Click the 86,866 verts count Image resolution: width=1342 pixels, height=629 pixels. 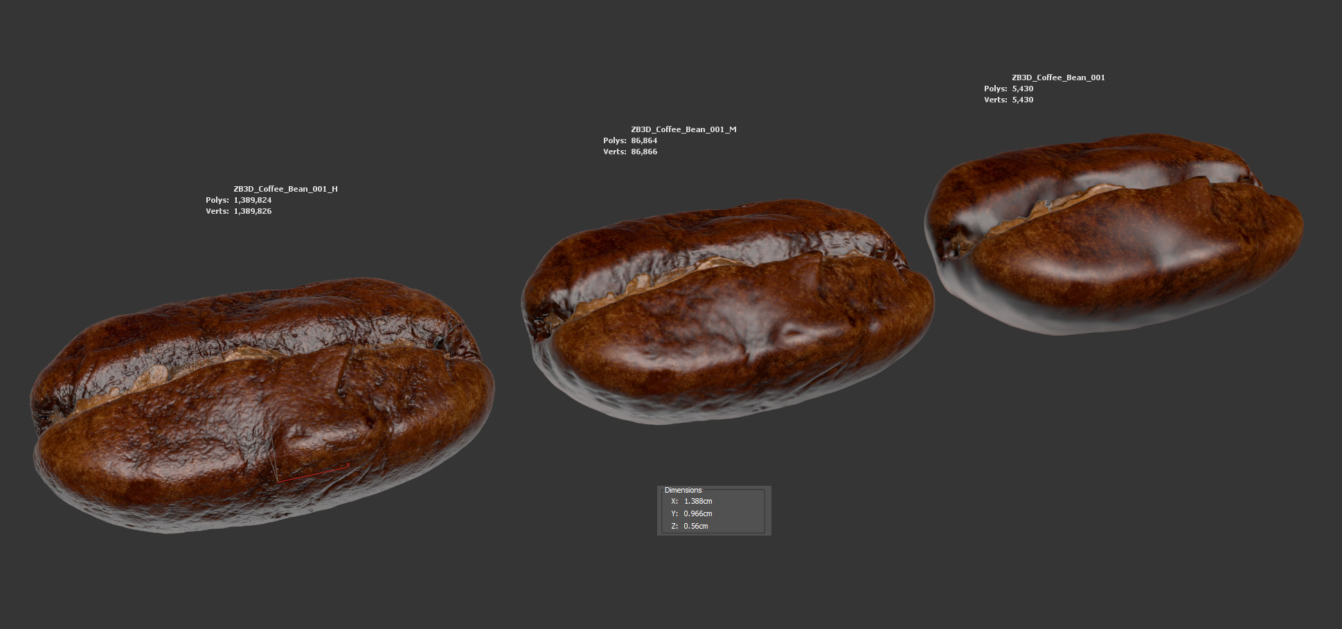[643, 152]
